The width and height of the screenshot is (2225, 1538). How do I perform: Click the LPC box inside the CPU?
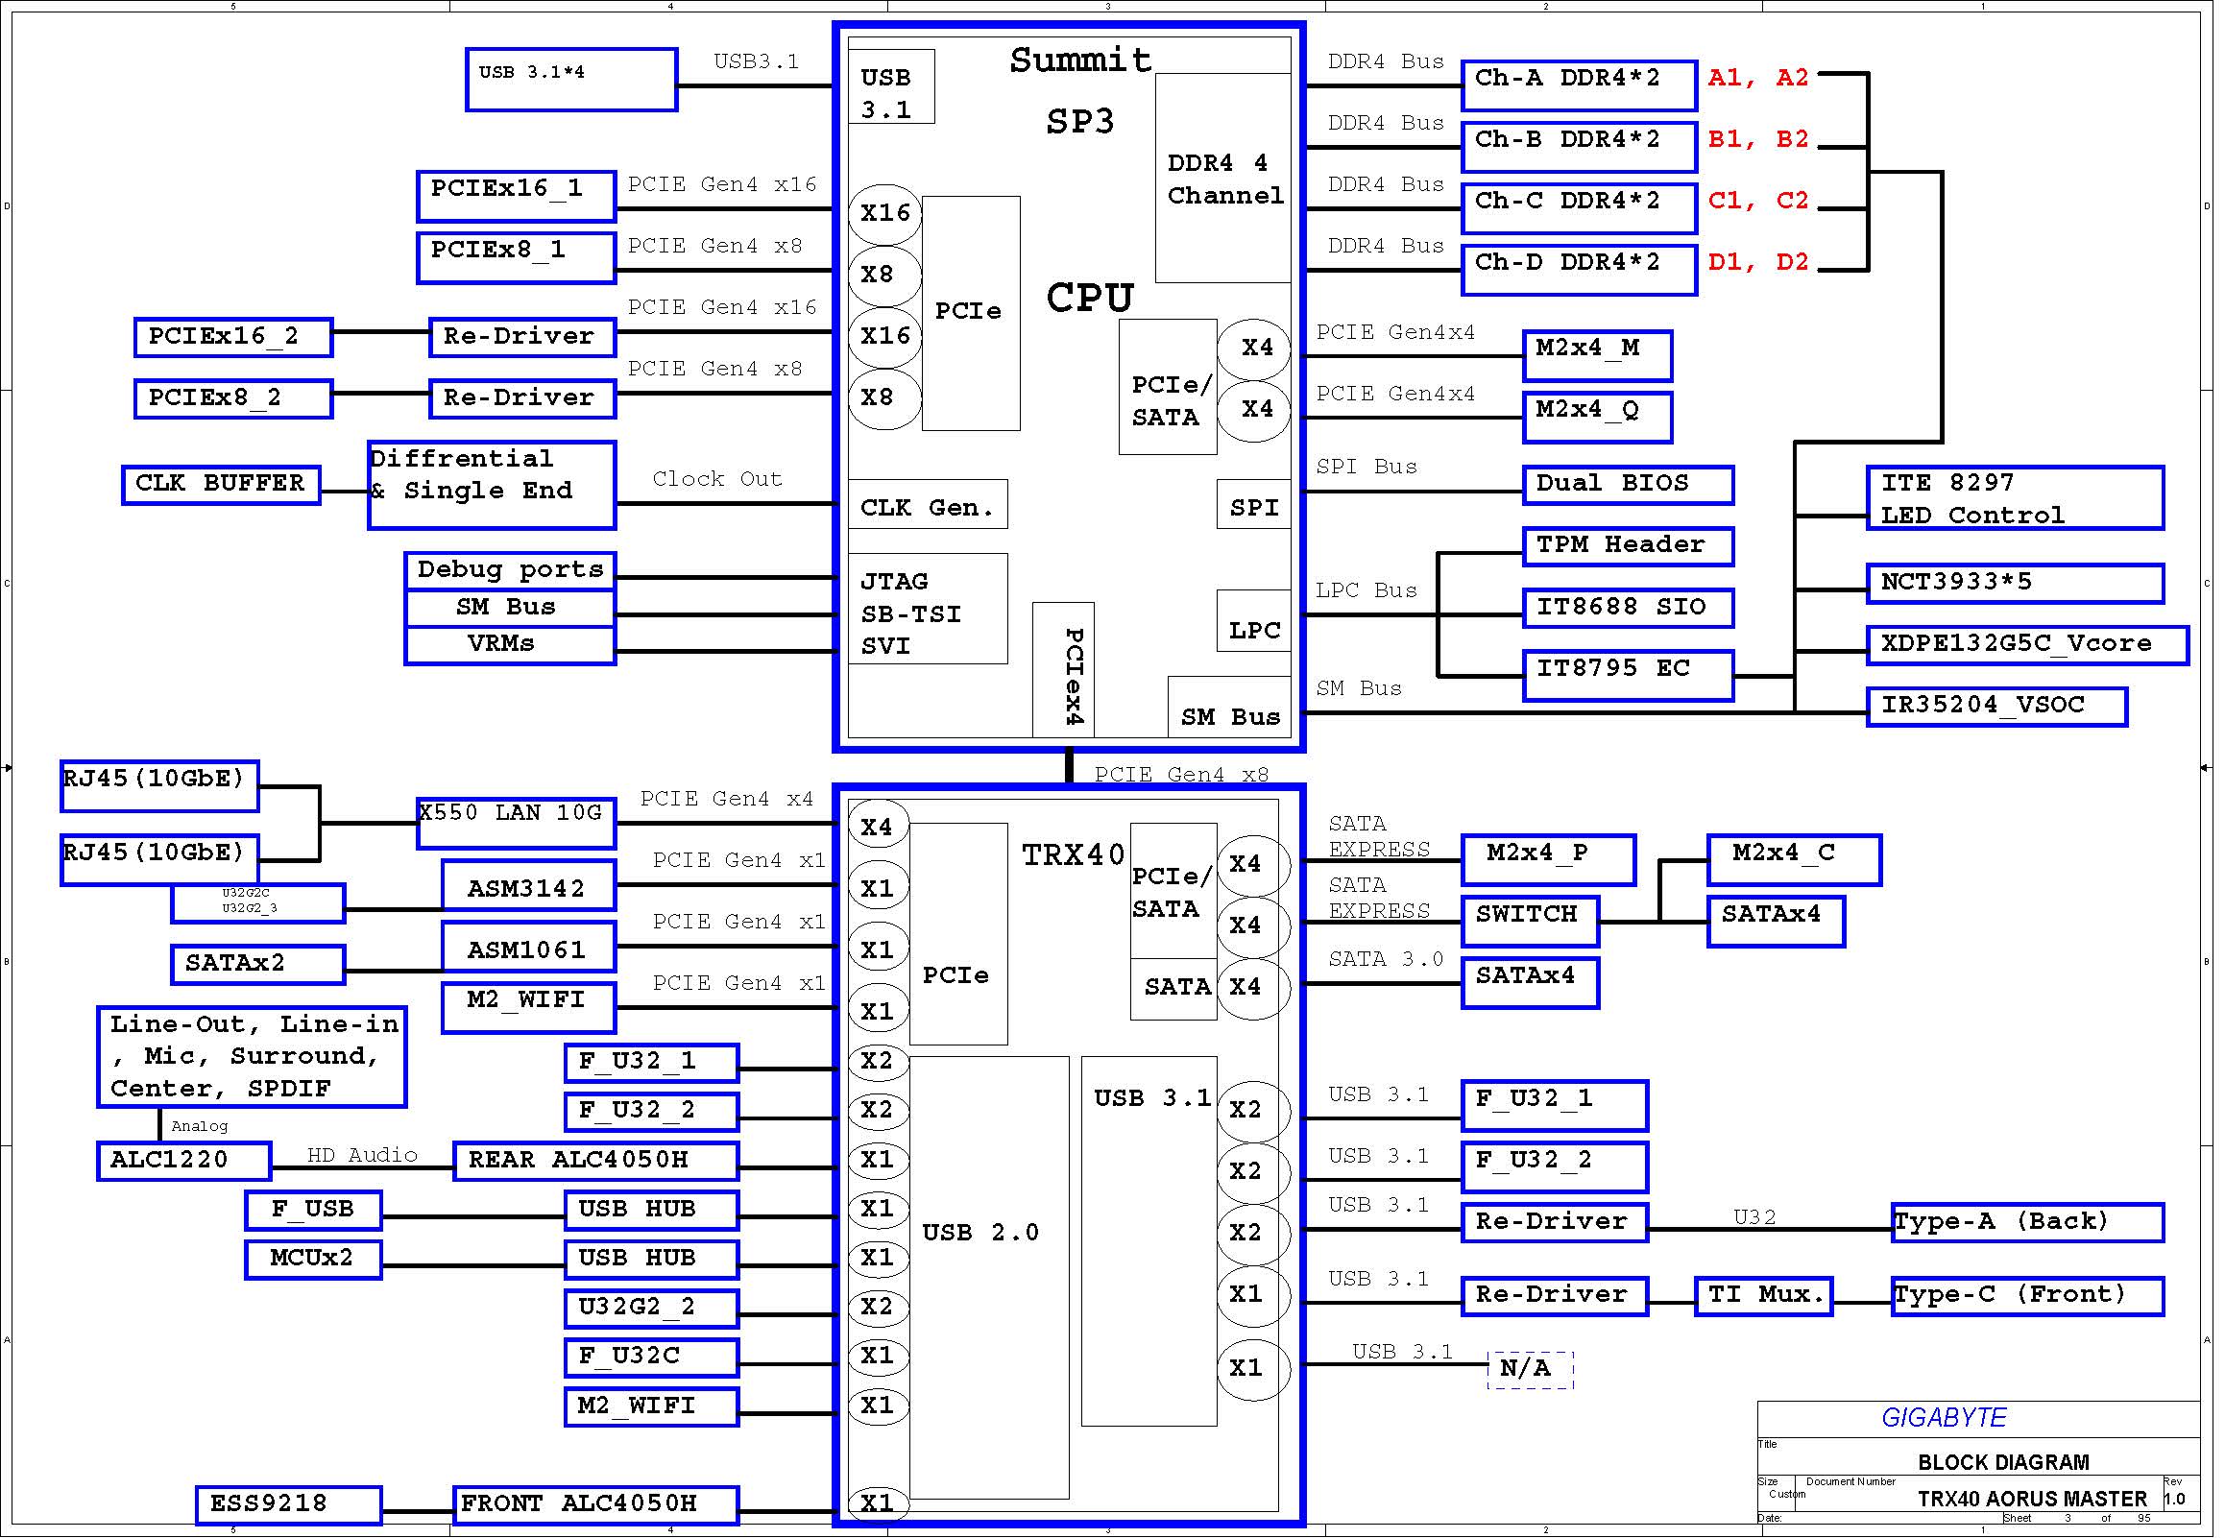(x=1255, y=621)
